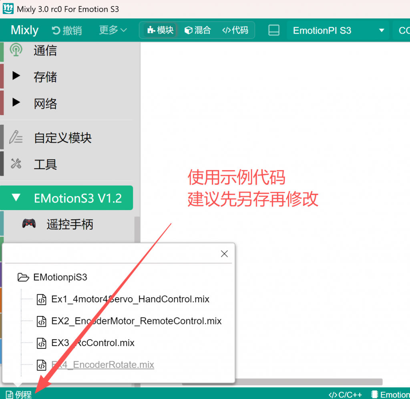The width and height of the screenshot is (410, 399).
Task: Select the 遥控手柄 gamepad category
Action: click(x=70, y=224)
